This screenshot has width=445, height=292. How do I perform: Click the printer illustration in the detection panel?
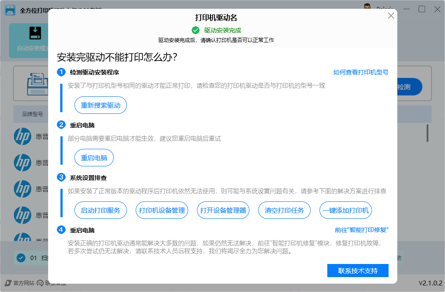click(x=39, y=84)
